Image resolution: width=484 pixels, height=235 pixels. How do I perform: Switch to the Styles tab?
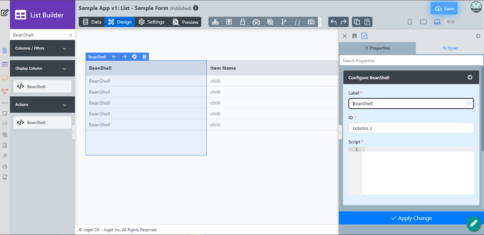(x=450, y=48)
